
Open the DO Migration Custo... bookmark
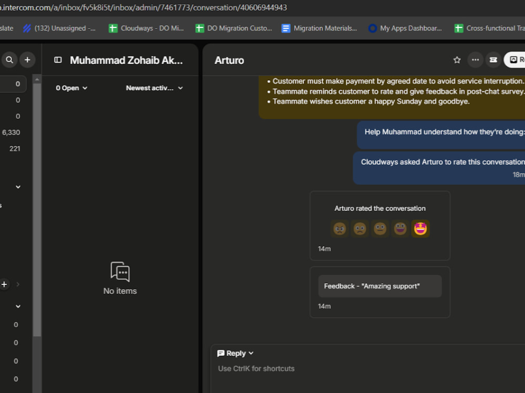click(234, 28)
